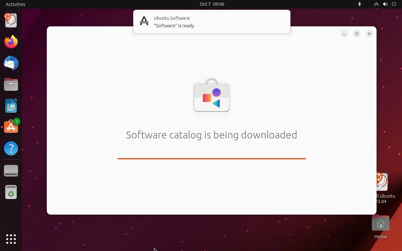Close the Ubuntu Software window
The height and width of the screenshot is (251, 402).
click(x=369, y=34)
